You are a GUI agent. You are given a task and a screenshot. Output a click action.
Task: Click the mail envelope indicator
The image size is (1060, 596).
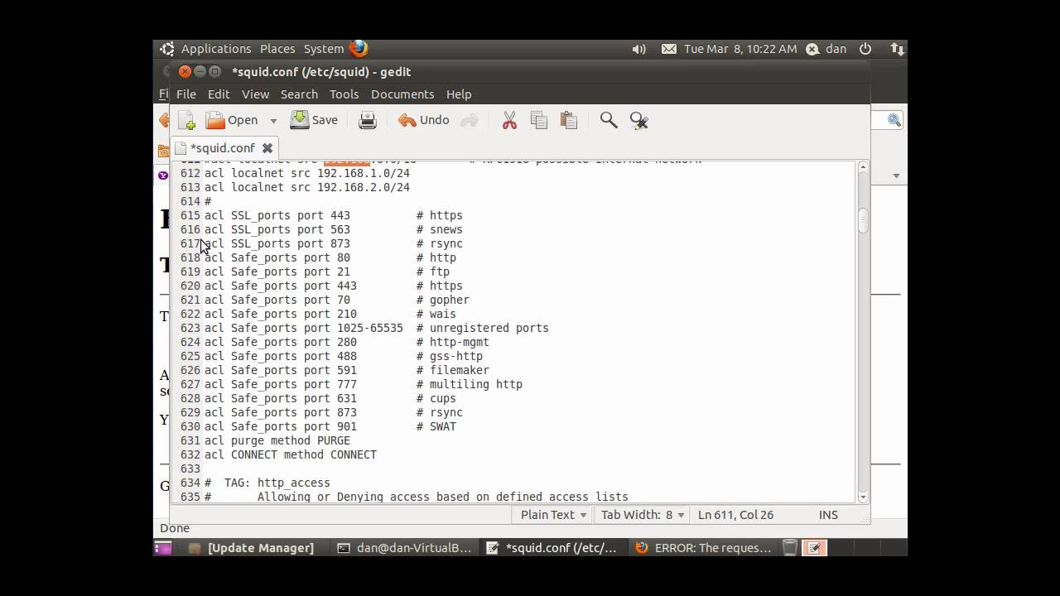pyautogui.click(x=669, y=49)
